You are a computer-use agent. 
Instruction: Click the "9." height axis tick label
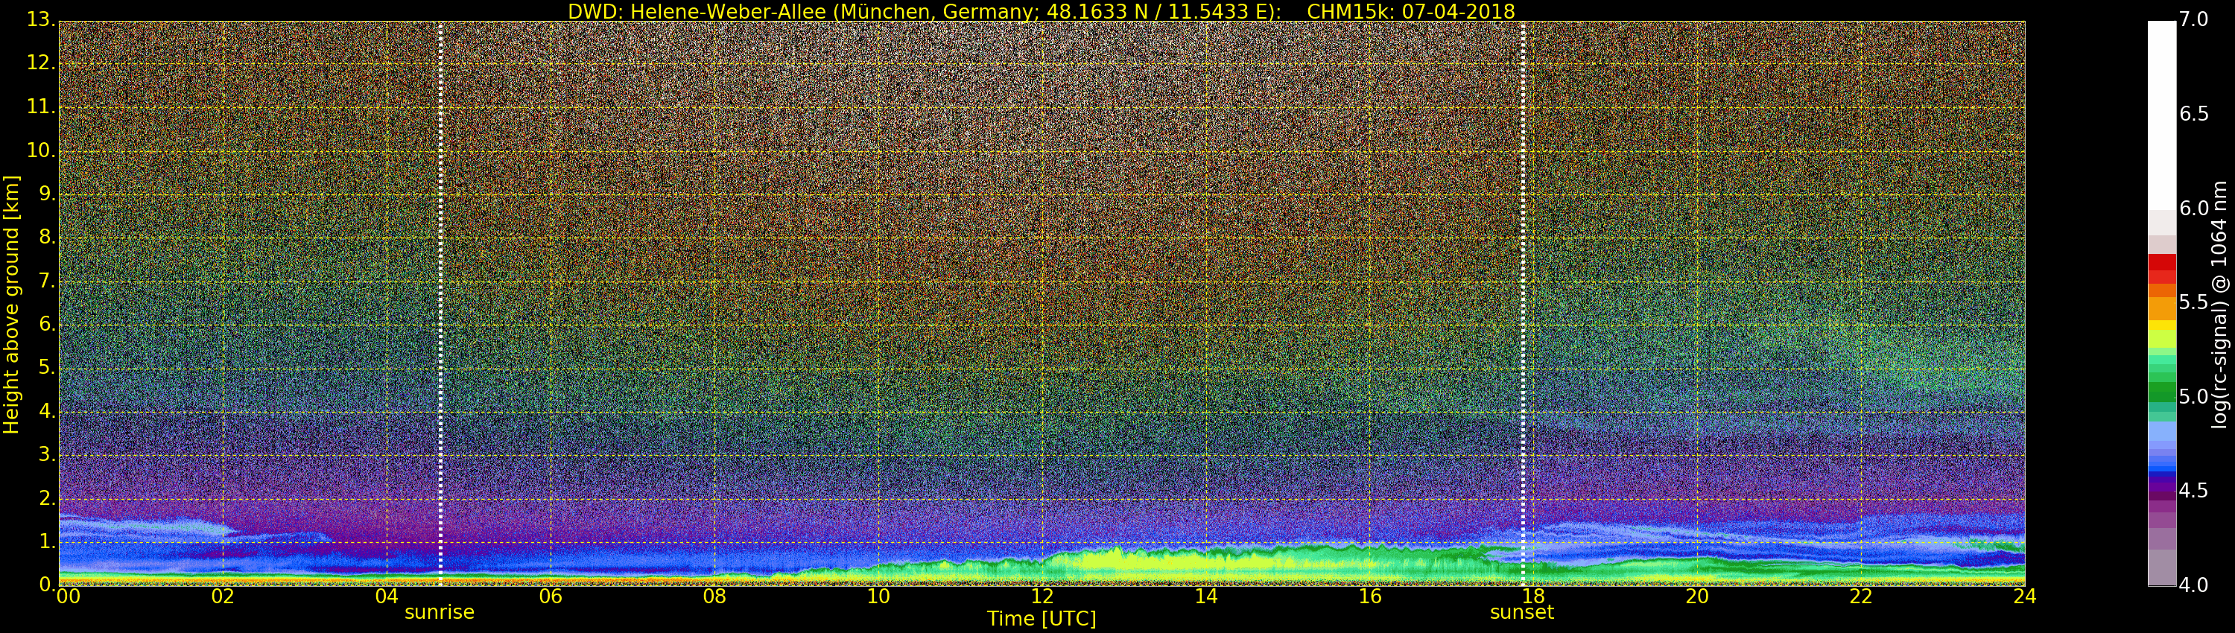click(47, 194)
